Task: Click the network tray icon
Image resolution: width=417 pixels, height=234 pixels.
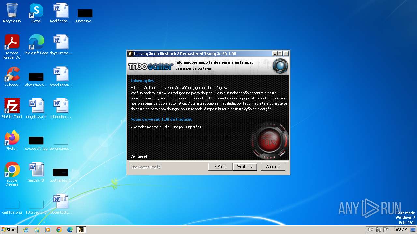Action: tap(378, 230)
